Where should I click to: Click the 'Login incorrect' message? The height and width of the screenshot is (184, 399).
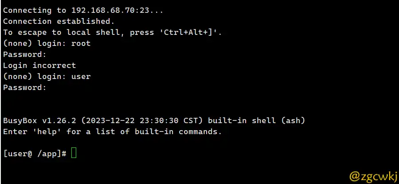coord(39,65)
